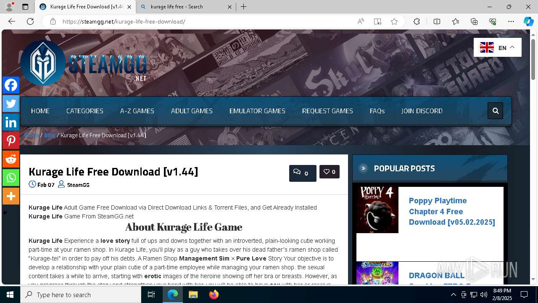This screenshot has width=538, height=303.
Task: Open Poppy Playtime Chapter 4 post link
Action: coord(452,211)
